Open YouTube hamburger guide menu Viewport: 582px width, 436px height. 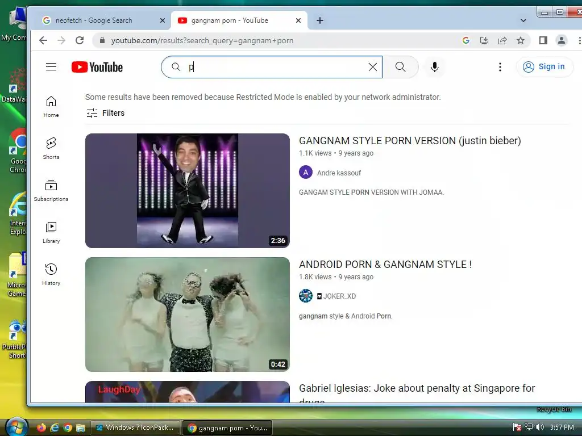point(51,67)
